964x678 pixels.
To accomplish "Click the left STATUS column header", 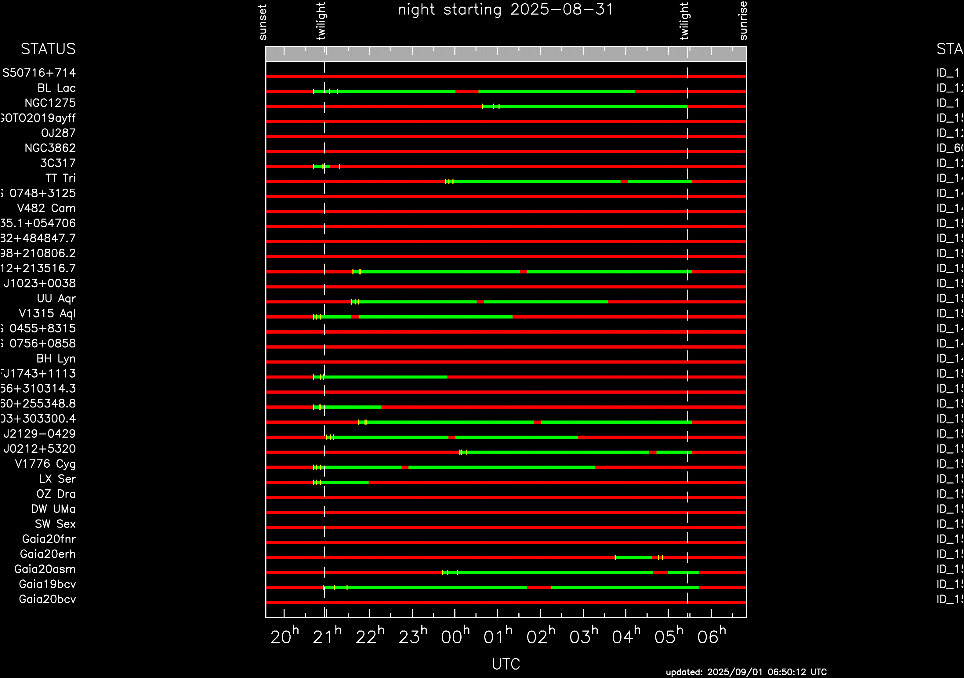I will (x=48, y=49).
